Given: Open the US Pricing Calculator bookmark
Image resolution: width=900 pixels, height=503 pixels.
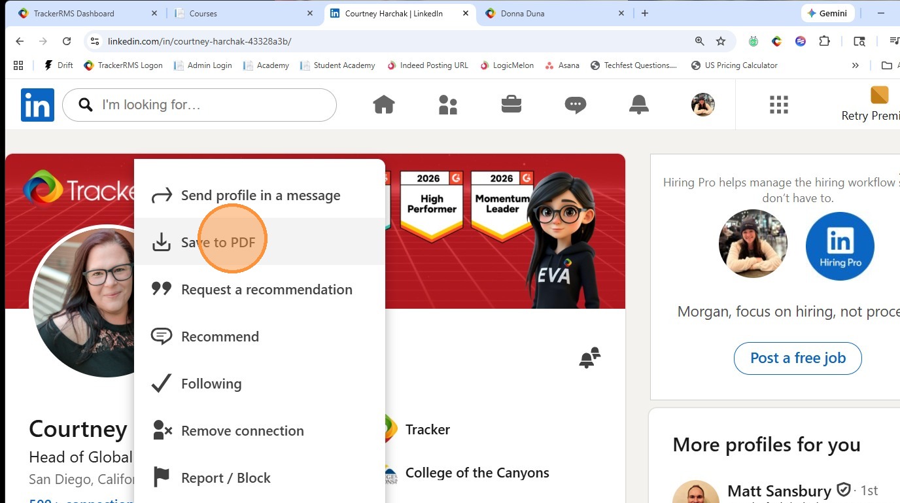Looking at the screenshot, I should coord(734,65).
